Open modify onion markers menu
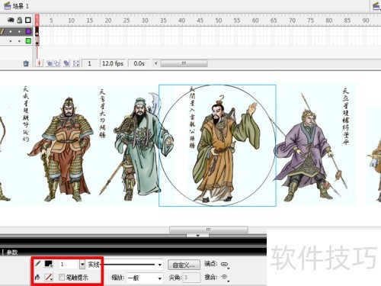The image size is (381, 286). [76, 63]
